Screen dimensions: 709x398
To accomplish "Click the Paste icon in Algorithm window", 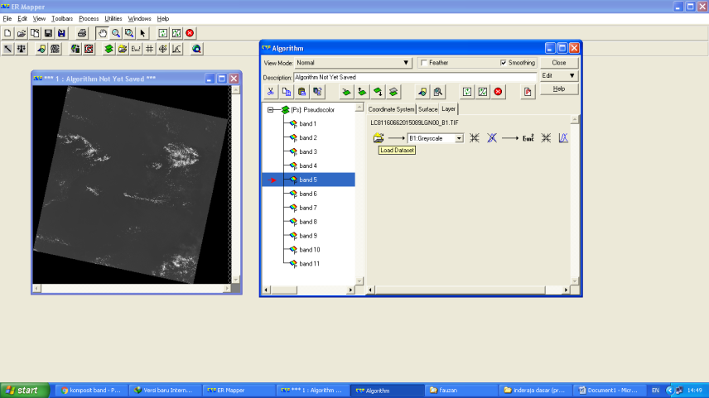I will [x=302, y=92].
